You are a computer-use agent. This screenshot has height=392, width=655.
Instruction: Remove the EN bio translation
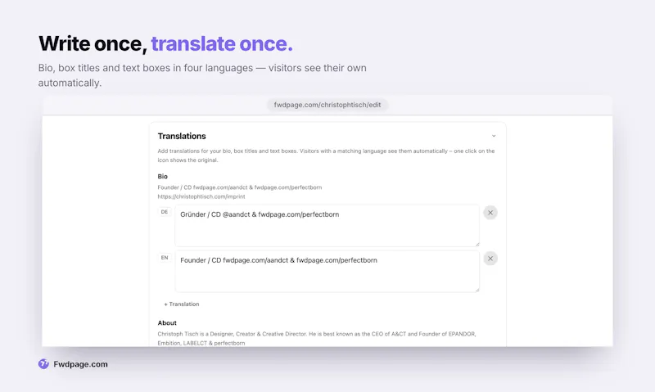[x=490, y=259]
